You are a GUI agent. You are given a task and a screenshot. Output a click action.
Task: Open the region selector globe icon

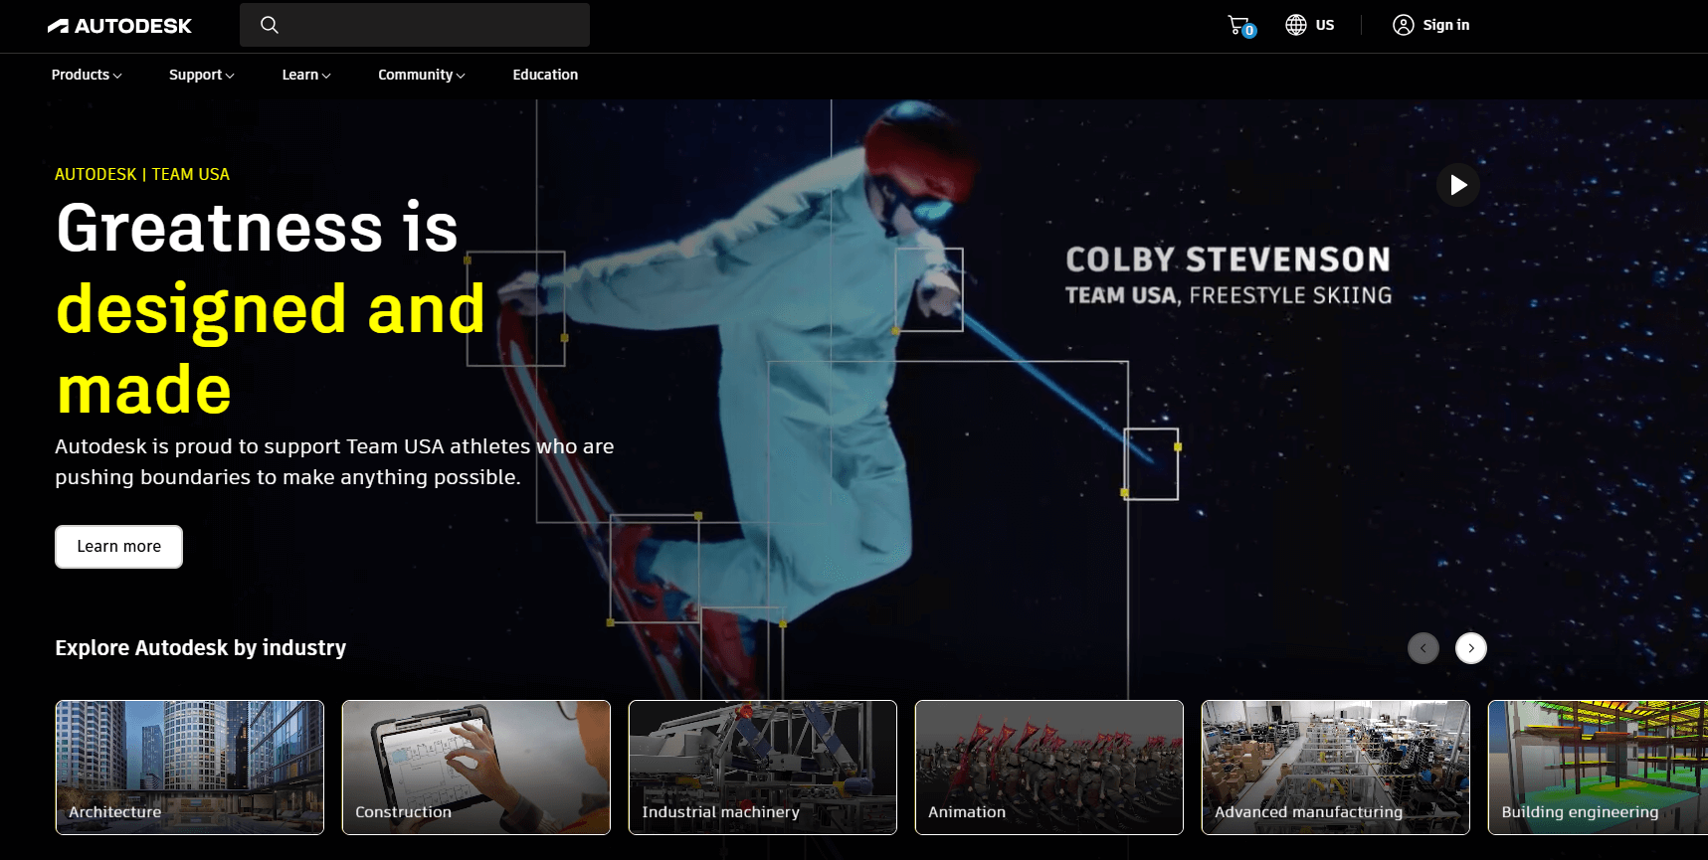(x=1295, y=25)
